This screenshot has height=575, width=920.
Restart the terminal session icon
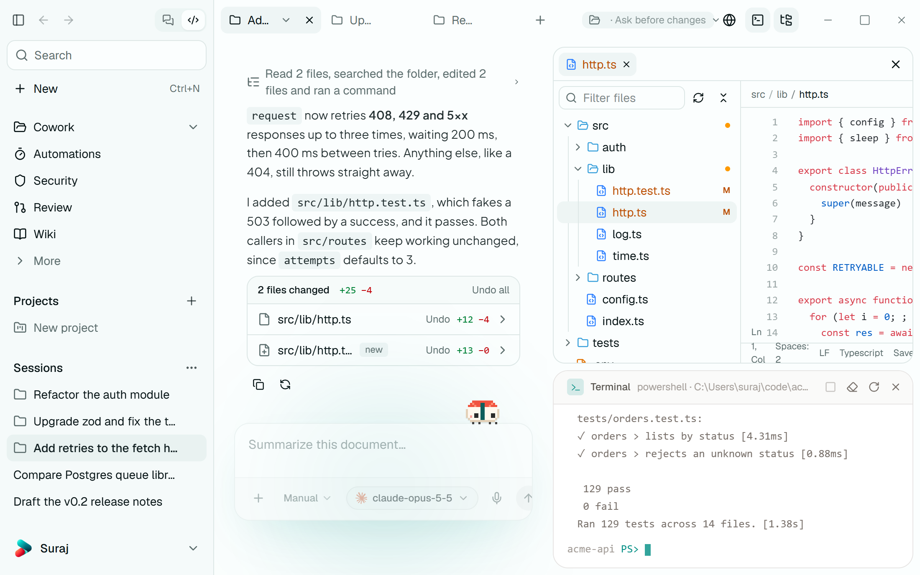pos(874,387)
